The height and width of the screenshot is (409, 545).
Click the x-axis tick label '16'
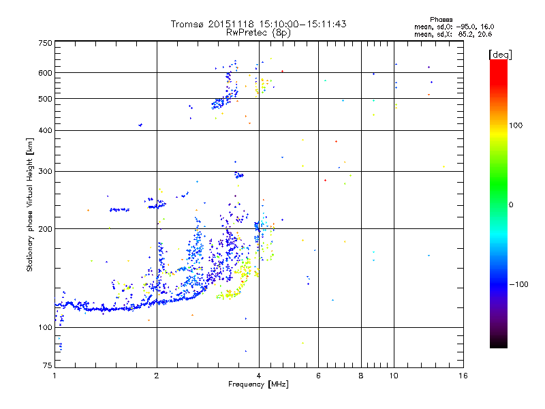[x=463, y=376]
